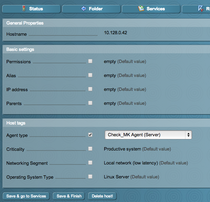The image size is (210, 202).
Task: Click the Alias empty default value text
Action: (125, 75)
